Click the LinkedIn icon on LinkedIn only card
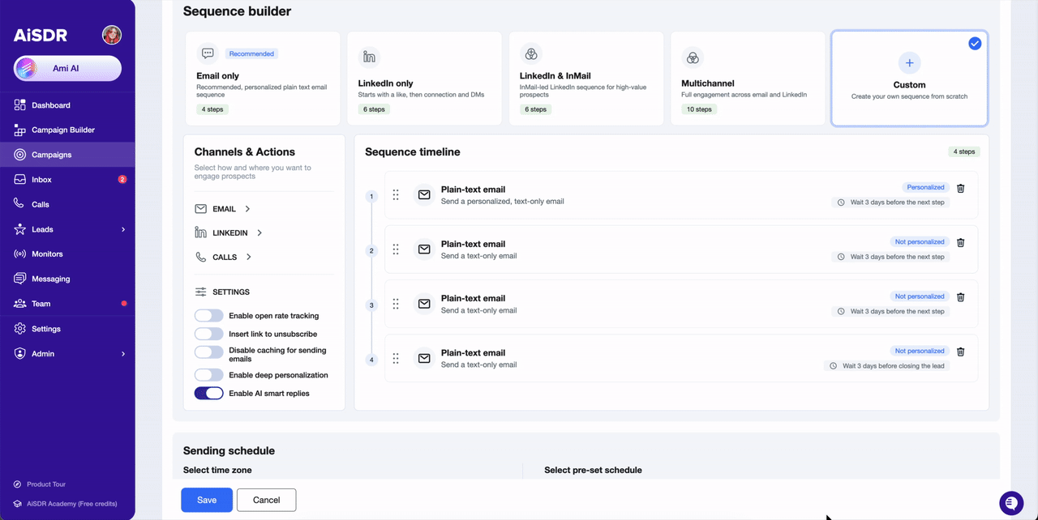This screenshot has width=1038, height=520. tap(369, 57)
